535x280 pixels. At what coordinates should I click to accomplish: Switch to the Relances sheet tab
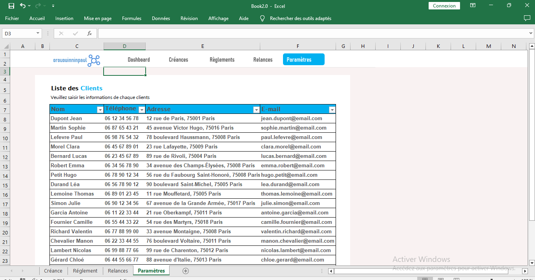click(118, 271)
